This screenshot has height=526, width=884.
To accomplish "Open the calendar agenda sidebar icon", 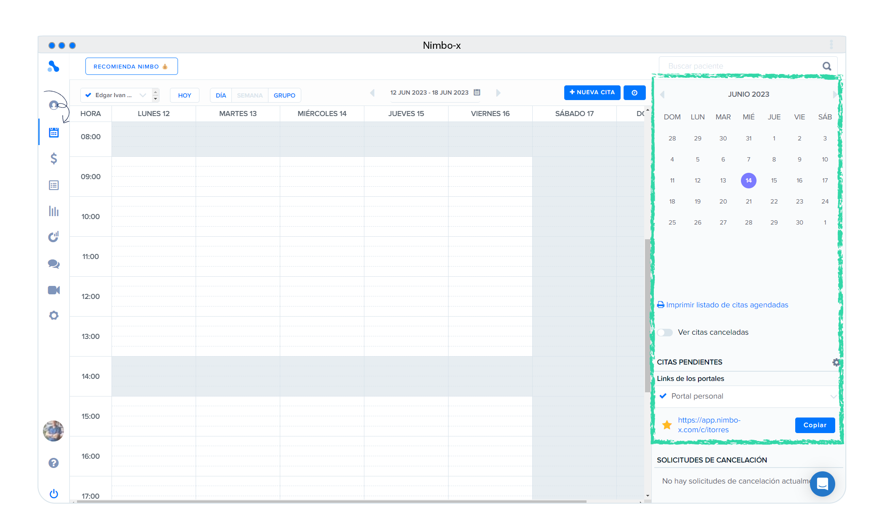I will 53,132.
